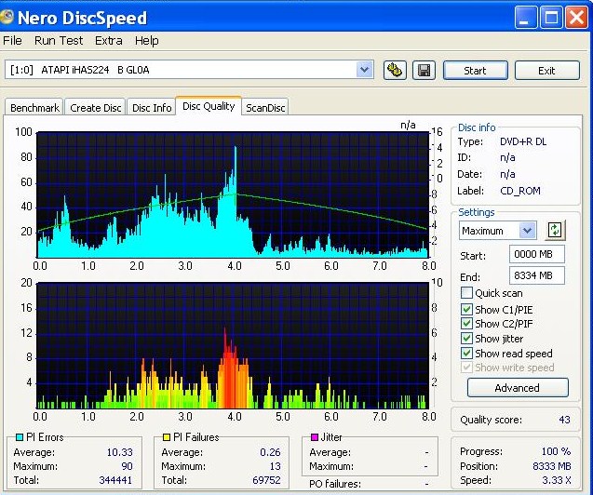Expand the Maximum speed dropdown

click(x=528, y=231)
